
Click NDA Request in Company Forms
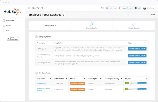[41, 49]
